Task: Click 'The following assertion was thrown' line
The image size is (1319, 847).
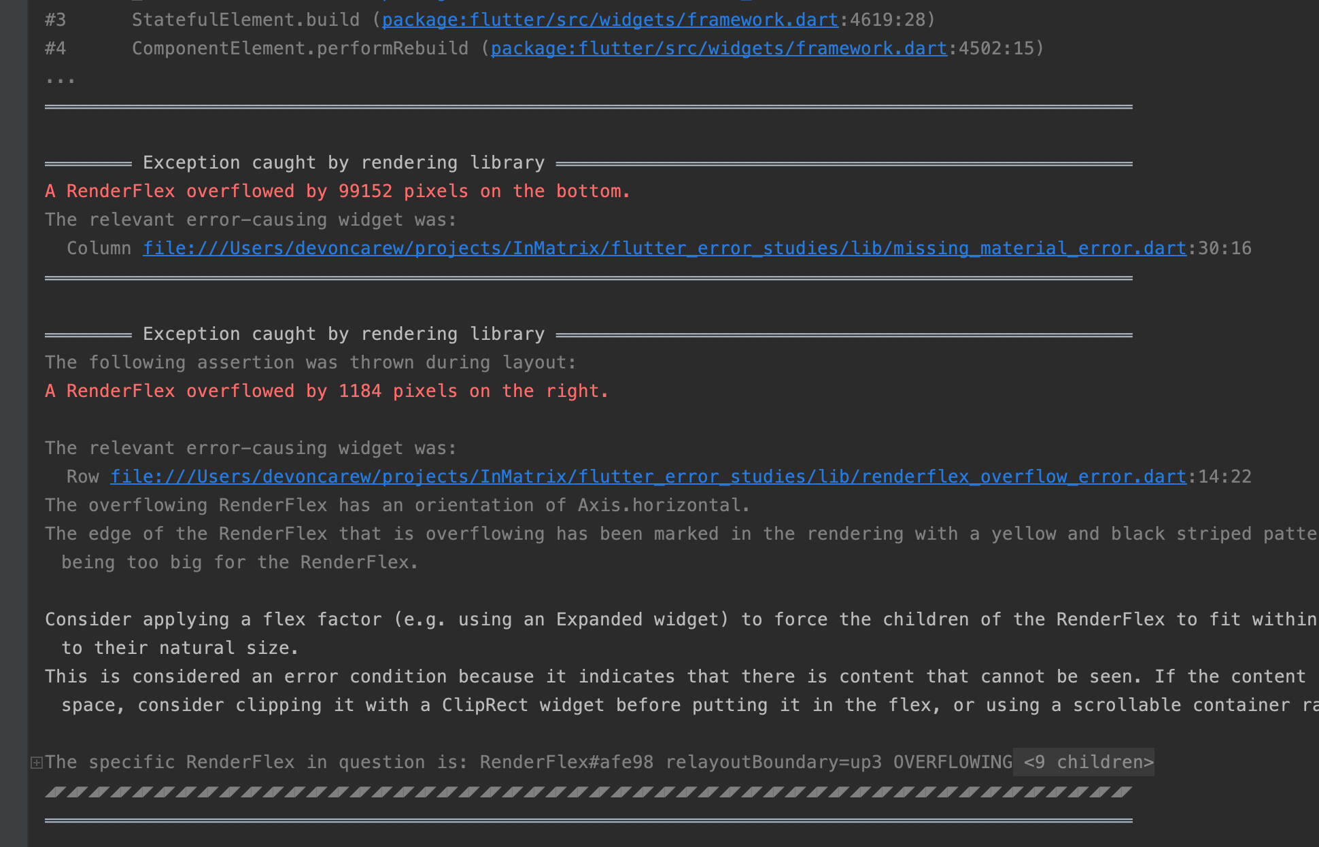Action: click(x=310, y=363)
